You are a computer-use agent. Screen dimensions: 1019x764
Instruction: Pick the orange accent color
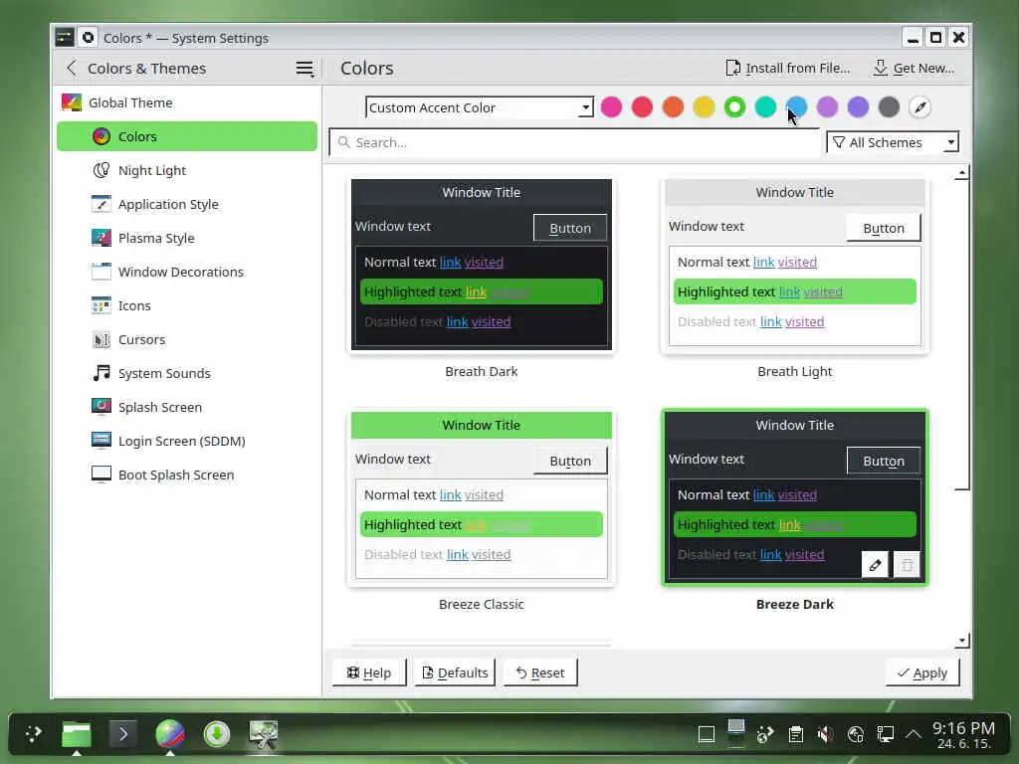[673, 107]
